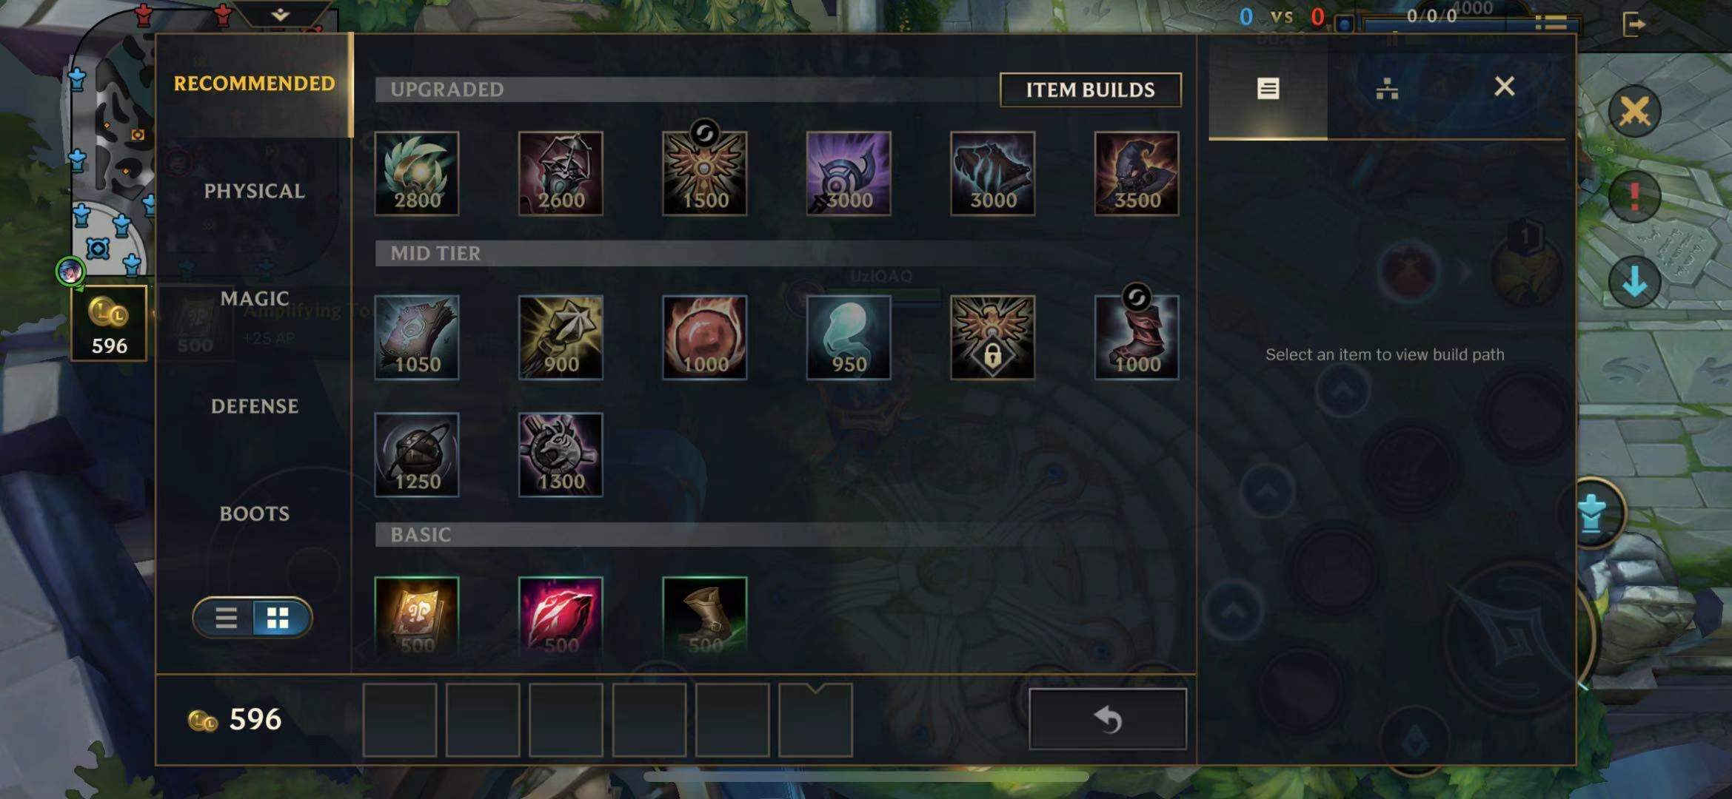The width and height of the screenshot is (1732, 799).
Task: Click the first empty inventory slot
Action: (x=400, y=720)
